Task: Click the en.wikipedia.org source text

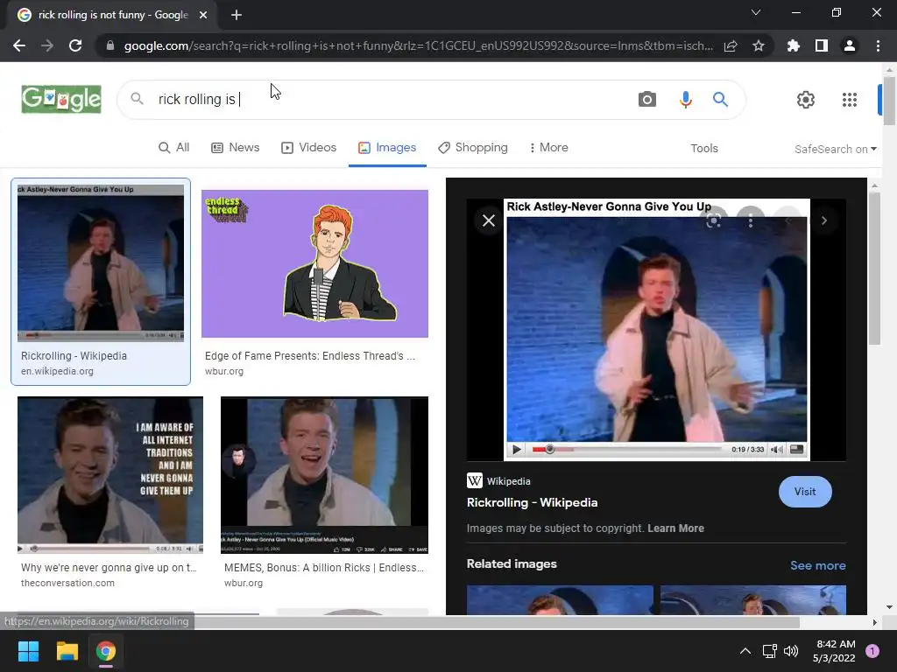Action: (x=57, y=371)
